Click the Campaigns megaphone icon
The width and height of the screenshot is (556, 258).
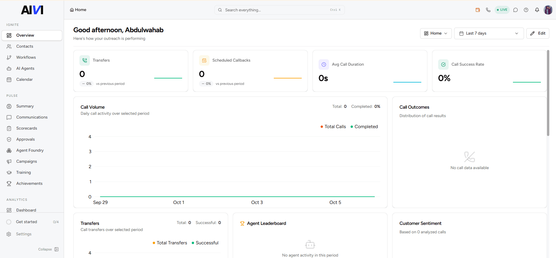pos(9,162)
